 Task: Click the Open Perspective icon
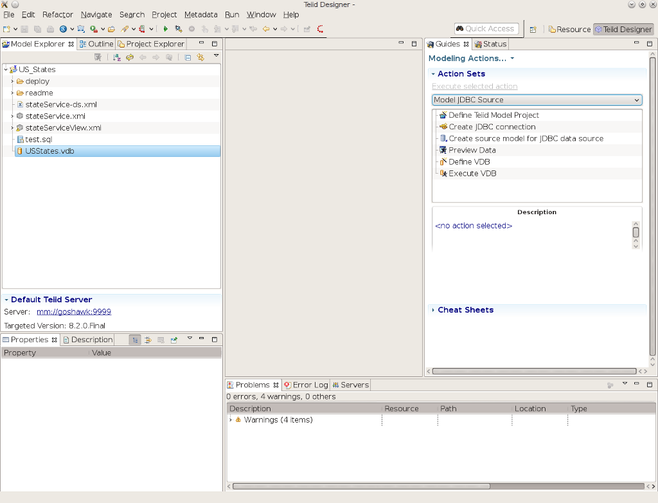pyautogui.click(x=533, y=30)
